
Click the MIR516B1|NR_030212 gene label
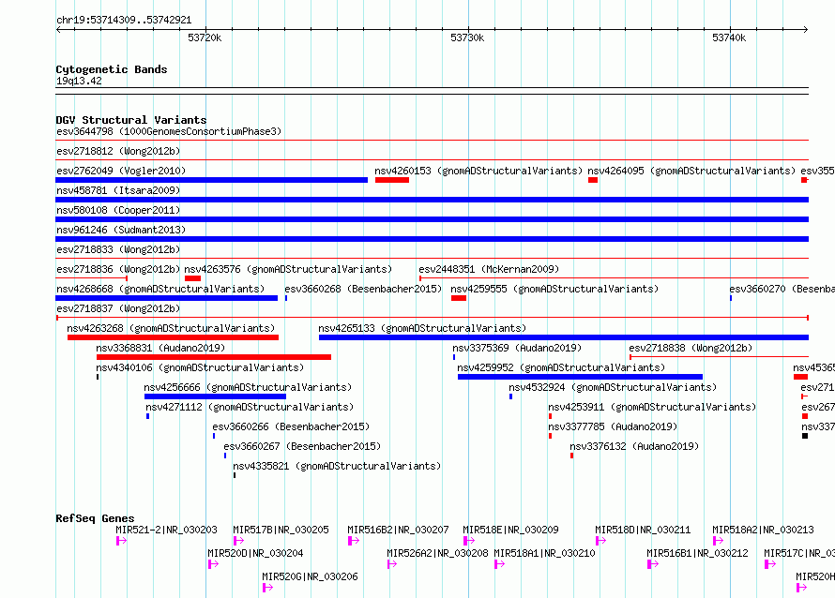pos(698,553)
